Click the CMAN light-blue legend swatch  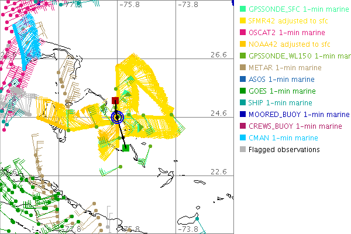[x=243, y=138]
